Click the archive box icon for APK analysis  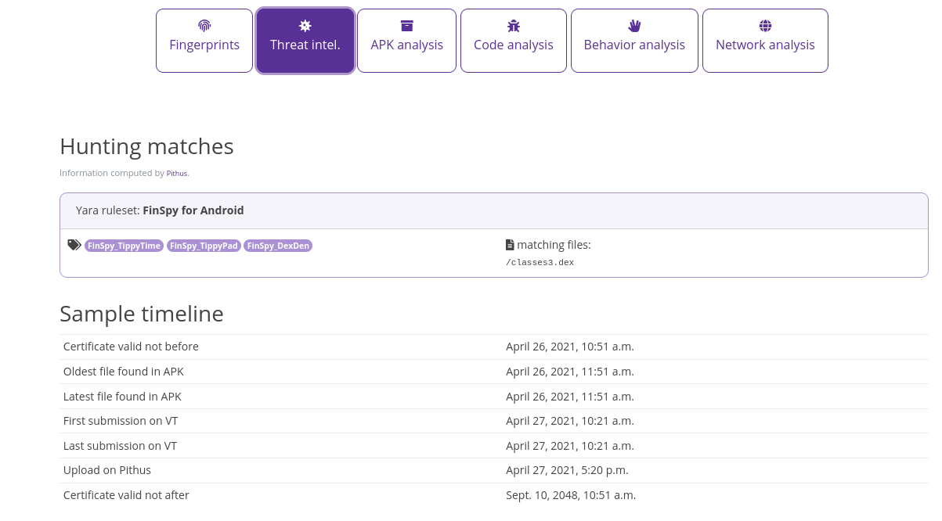point(406,26)
